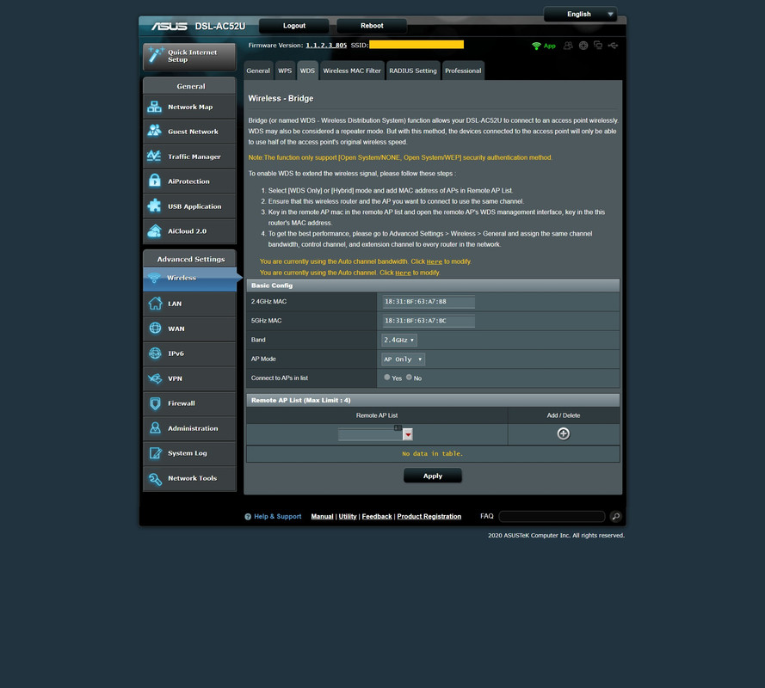
Task: Switch to RADIUS Setting tab
Action: coord(413,71)
